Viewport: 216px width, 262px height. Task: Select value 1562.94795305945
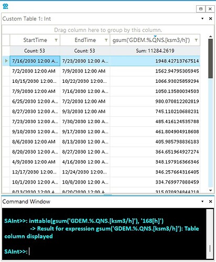coord(155,71)
